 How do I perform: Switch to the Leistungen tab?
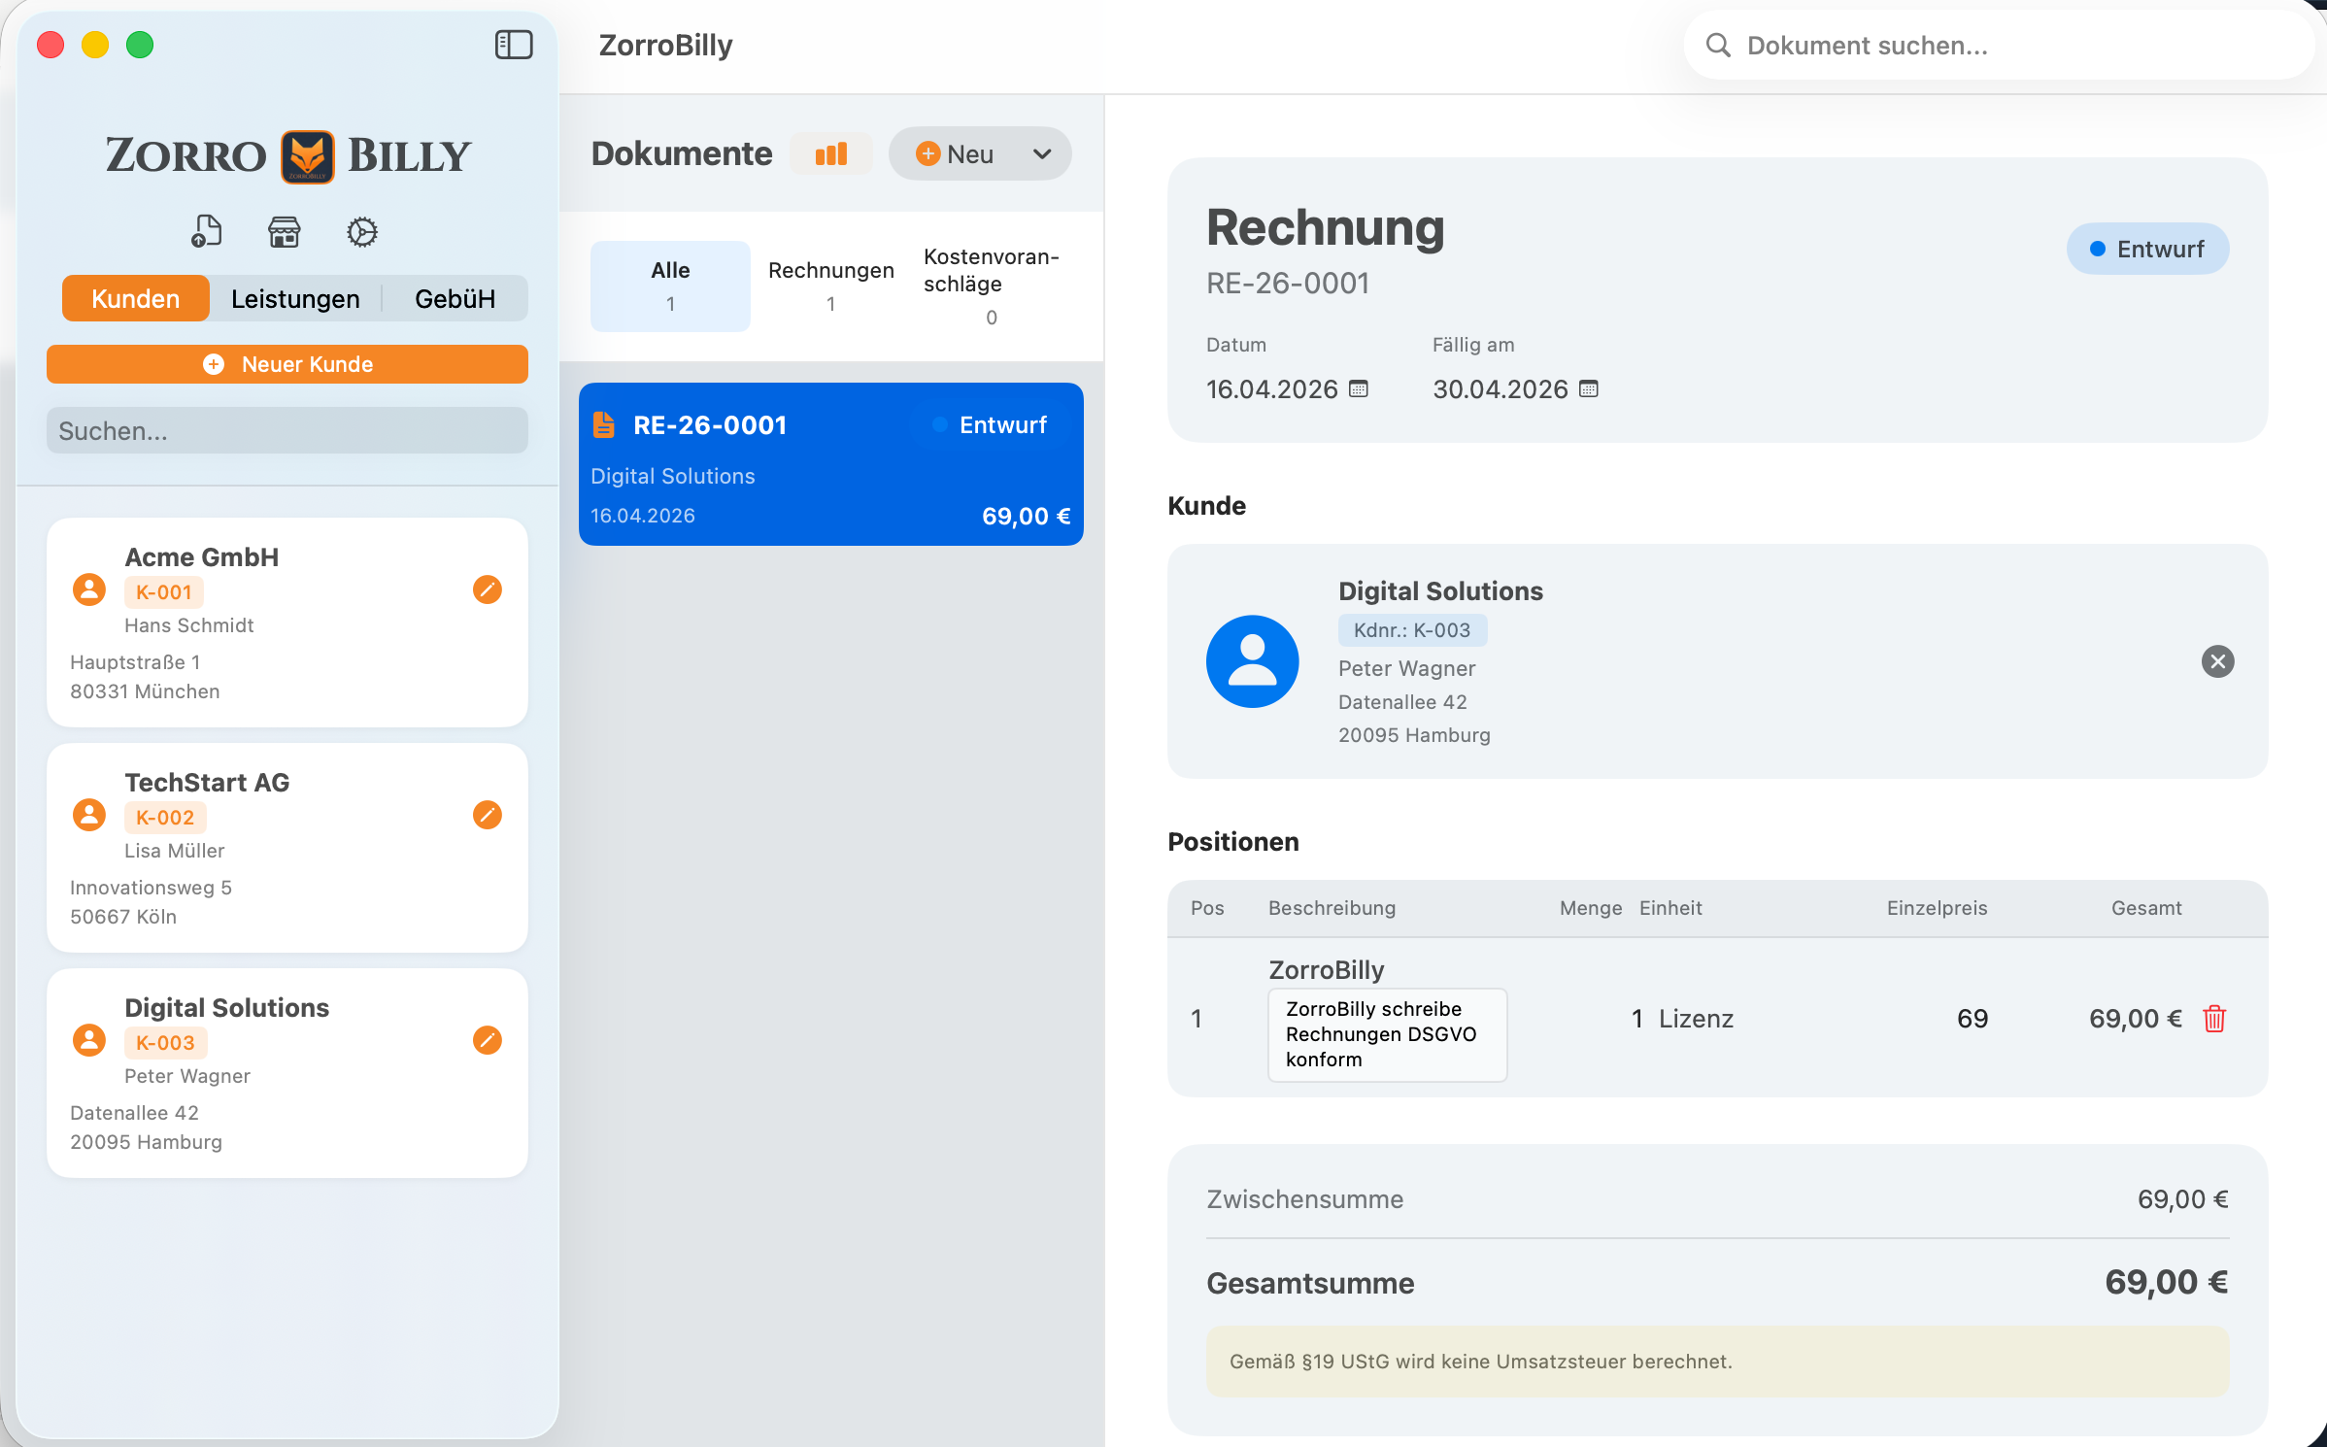point(295,298)
